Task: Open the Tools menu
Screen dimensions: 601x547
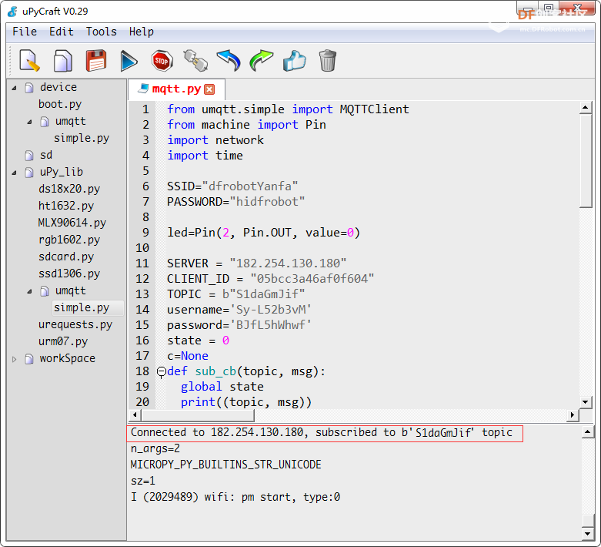Action: click(x=101, y=32)
